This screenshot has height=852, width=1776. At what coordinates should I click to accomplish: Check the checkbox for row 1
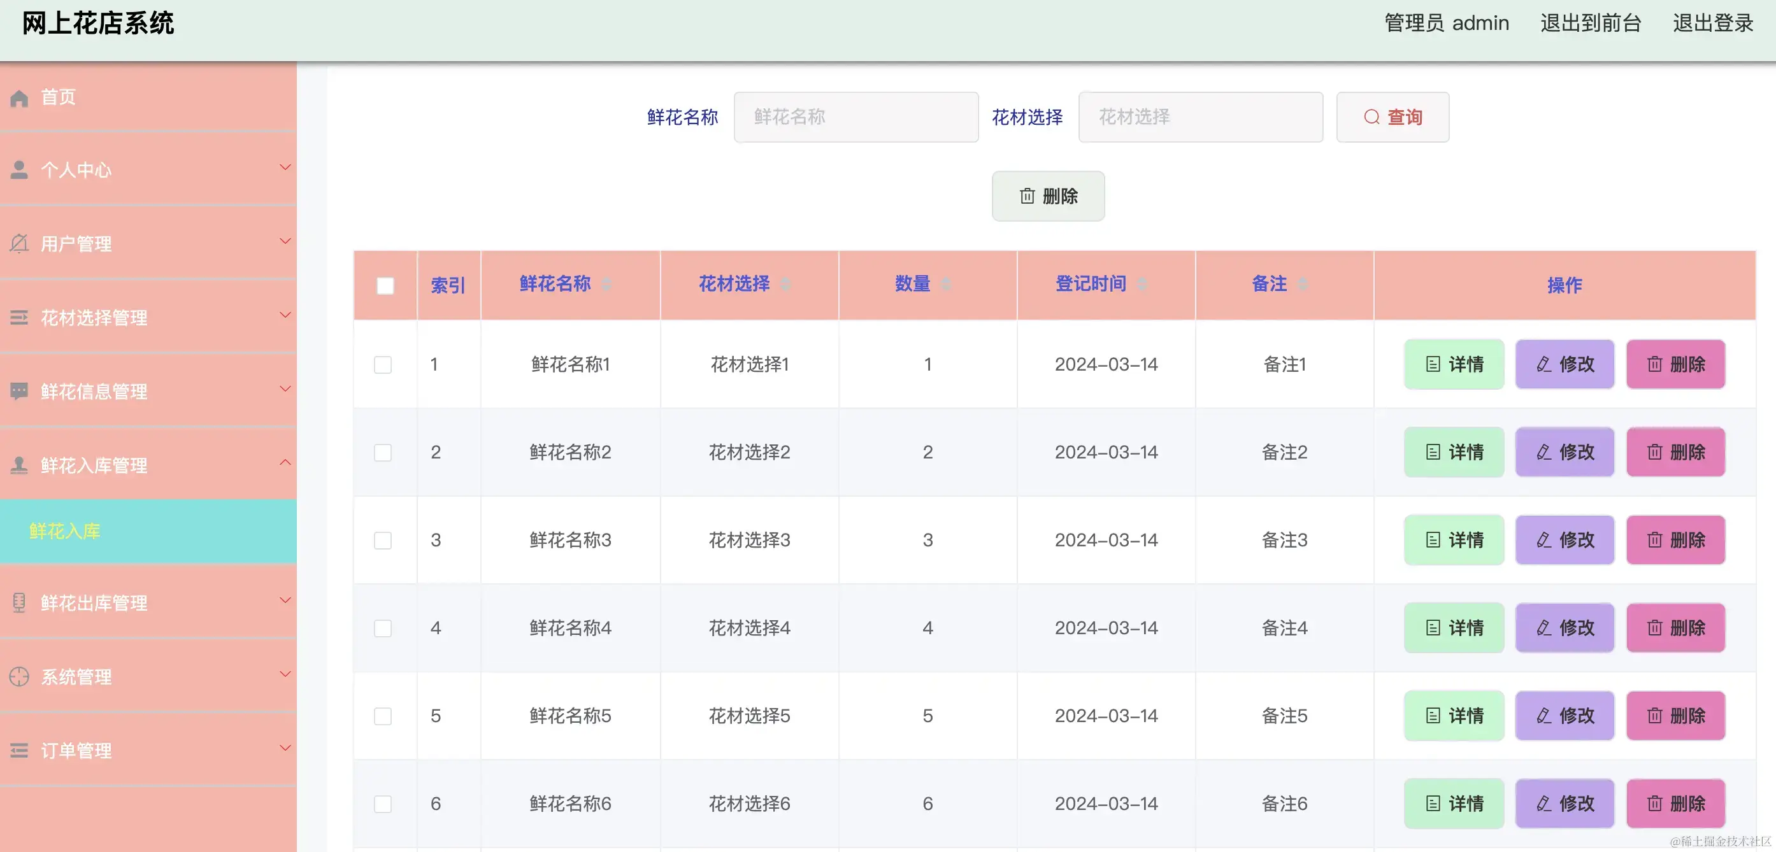click(383, 364)
